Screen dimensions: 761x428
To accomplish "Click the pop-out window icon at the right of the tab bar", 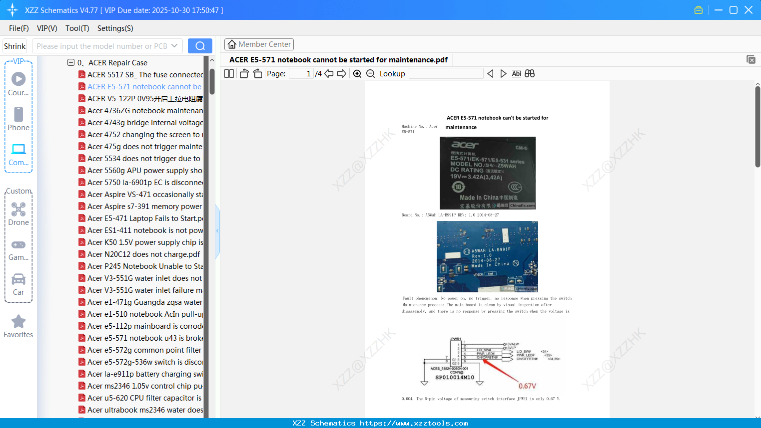I will click(x=751, y=59).
